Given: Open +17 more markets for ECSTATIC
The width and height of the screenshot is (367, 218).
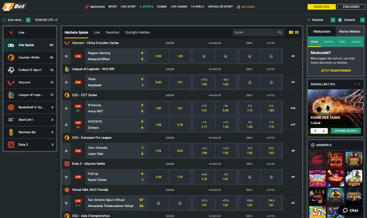Looking at the screenshot, I should pyautogui.click(x=293, y=124).
